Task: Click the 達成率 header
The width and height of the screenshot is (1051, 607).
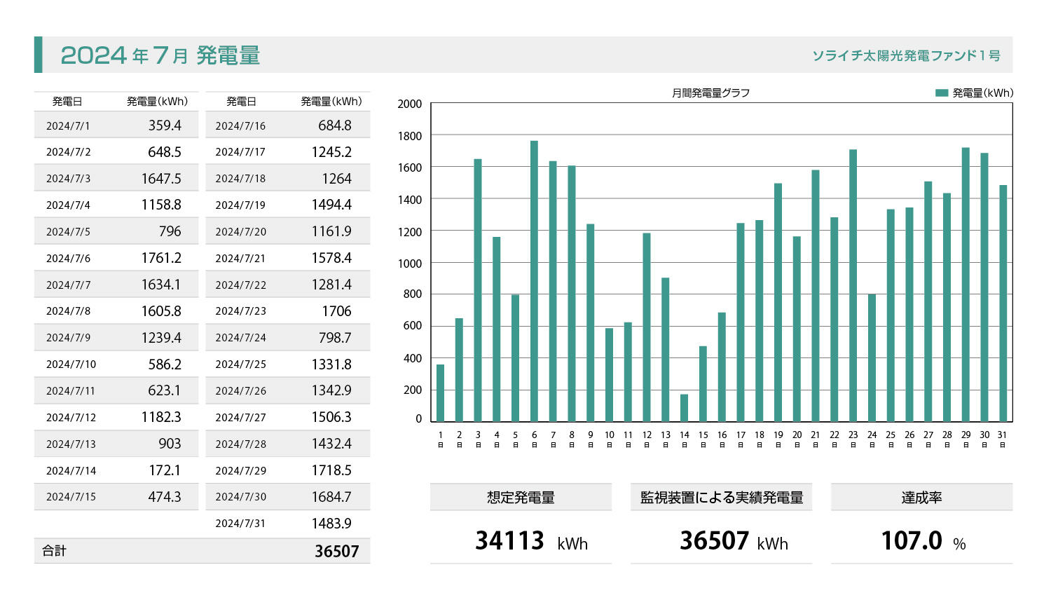Action: 921,498
